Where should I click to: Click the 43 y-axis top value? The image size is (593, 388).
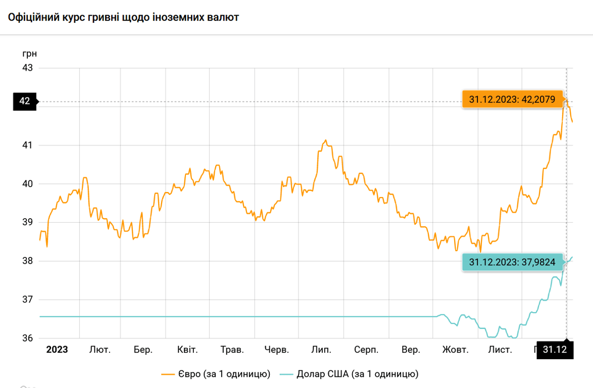(x=27, y=68)
